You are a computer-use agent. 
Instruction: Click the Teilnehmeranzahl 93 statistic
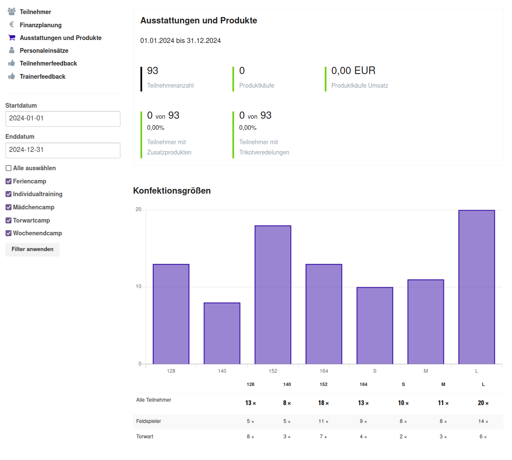153,71
